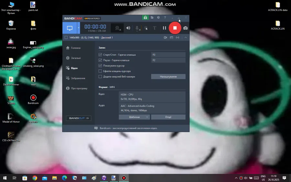
Task: Select the screen recording mode monitor button
Action: pos(70,28)
